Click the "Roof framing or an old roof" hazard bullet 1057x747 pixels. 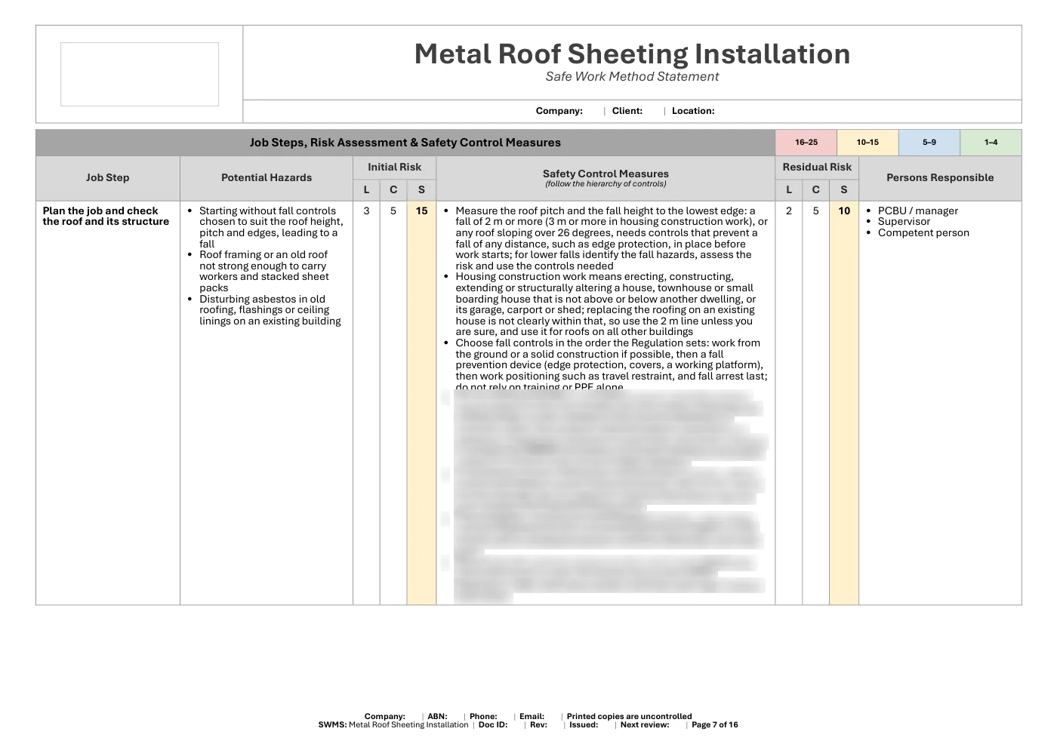[264, 272]
